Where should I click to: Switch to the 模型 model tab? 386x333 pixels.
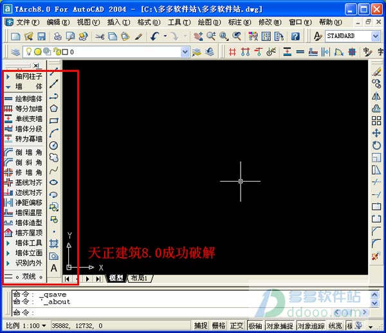(x=116, y=278)
